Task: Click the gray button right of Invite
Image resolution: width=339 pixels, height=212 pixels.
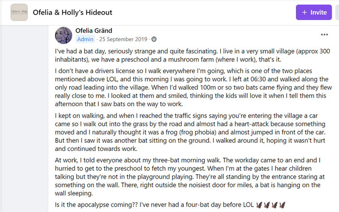Action: (x=336, y=12)
